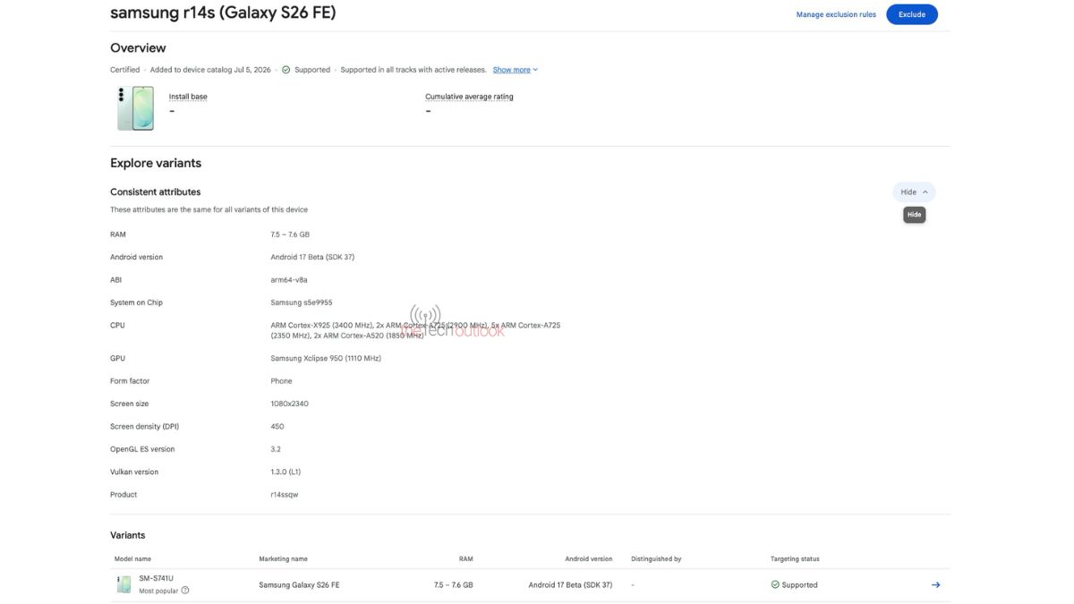
Task: Click the Cumulative average rating label
Action: 469,97
